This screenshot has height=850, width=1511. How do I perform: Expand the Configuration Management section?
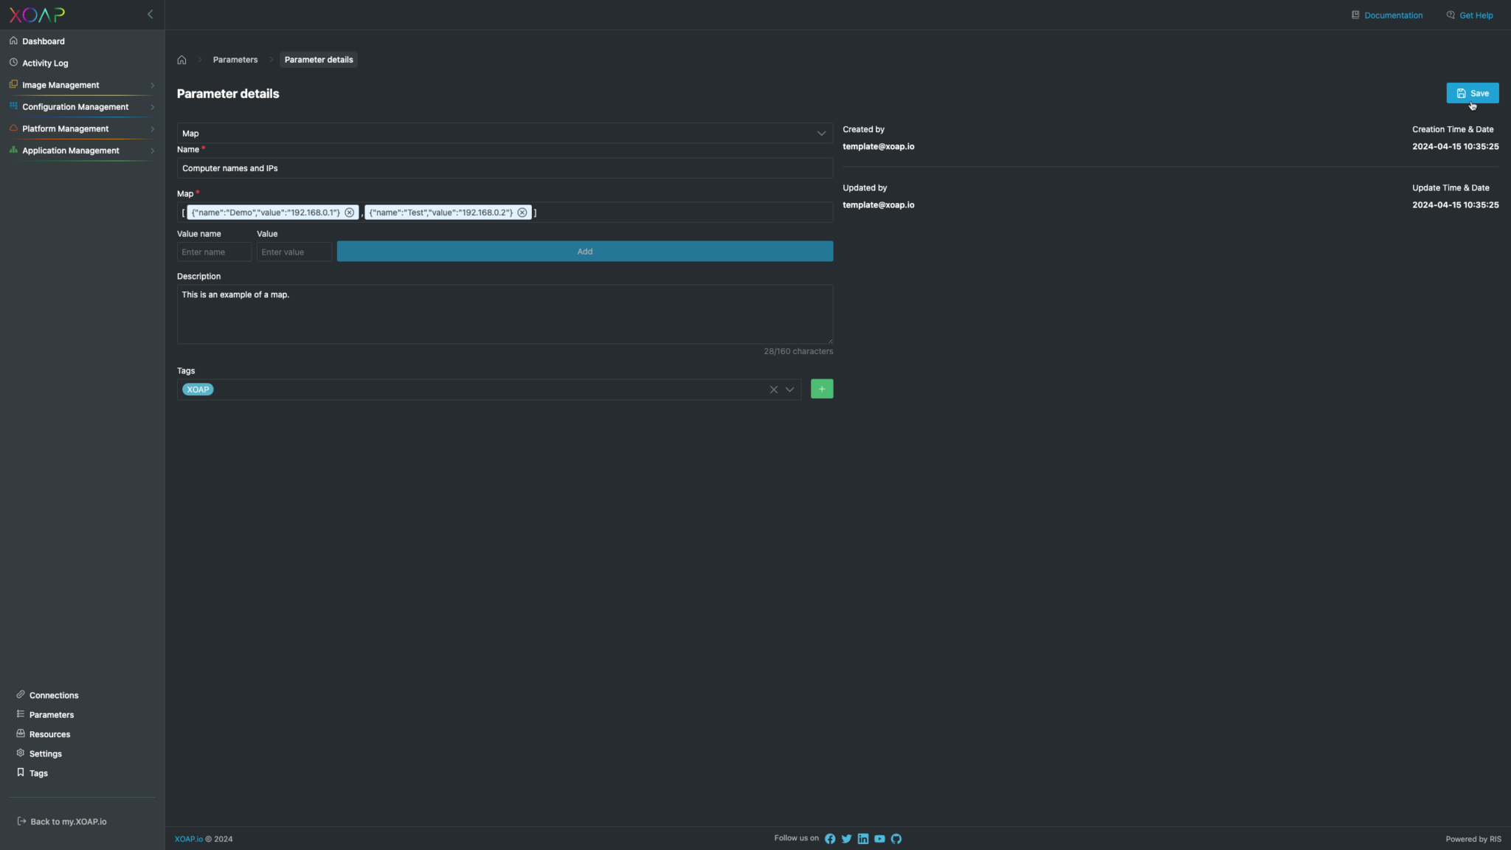76,106
